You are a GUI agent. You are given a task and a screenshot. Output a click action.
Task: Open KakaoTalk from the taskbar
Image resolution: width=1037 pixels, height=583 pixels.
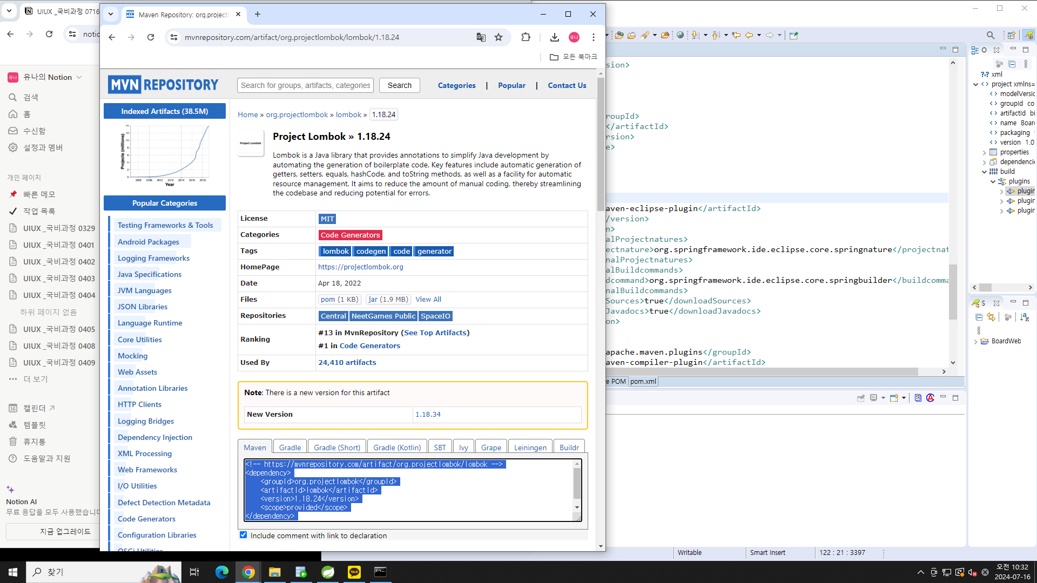[x=354, y=572]
